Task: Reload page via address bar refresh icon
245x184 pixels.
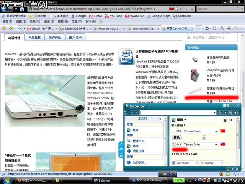Action: click(186, 9)
